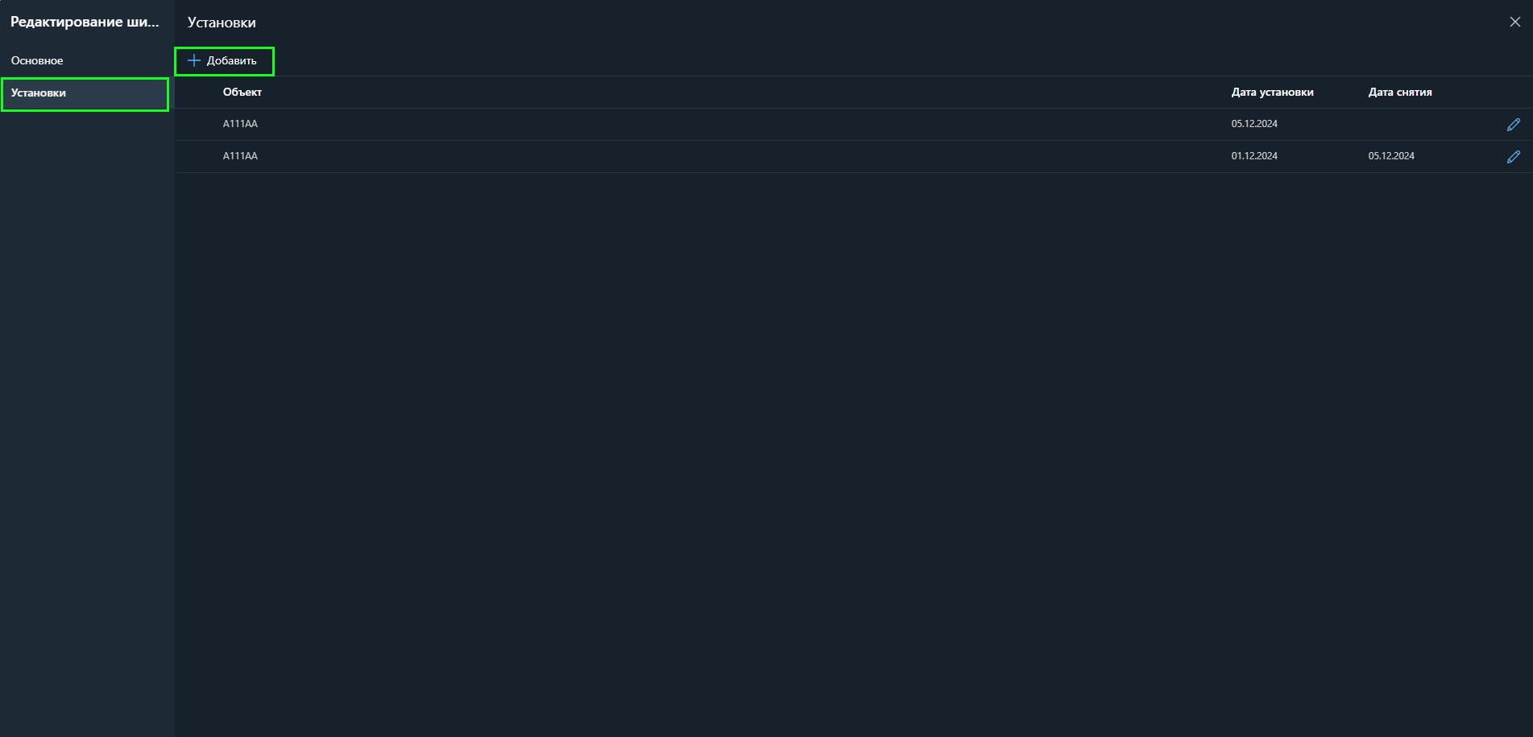The height and width of the screenshot is (737, 1533).
Task: Click the dialog title Редактирование ши...
Action: (x=83, y=22)
